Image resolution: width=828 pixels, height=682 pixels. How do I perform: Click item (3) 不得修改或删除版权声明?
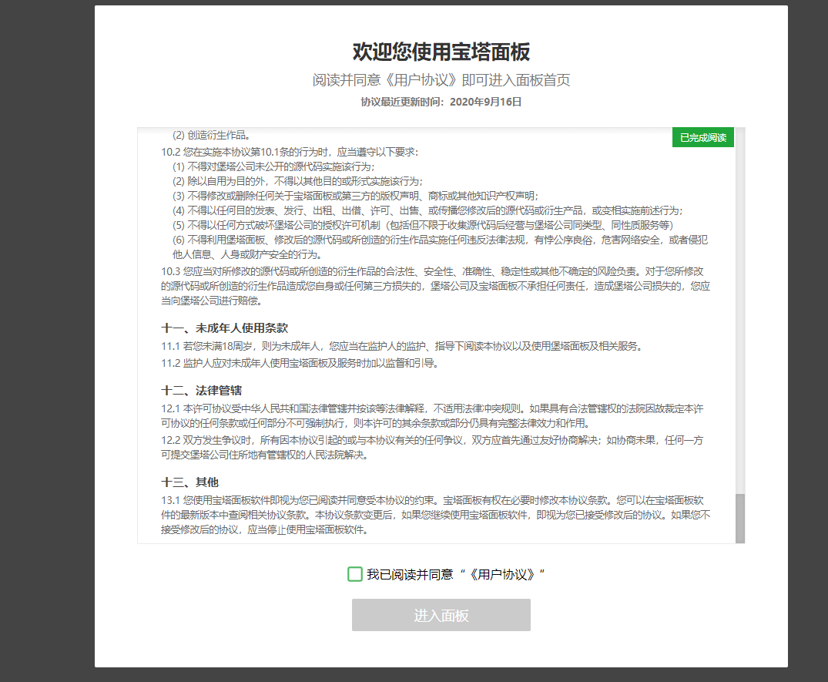(x=355, y=196)
